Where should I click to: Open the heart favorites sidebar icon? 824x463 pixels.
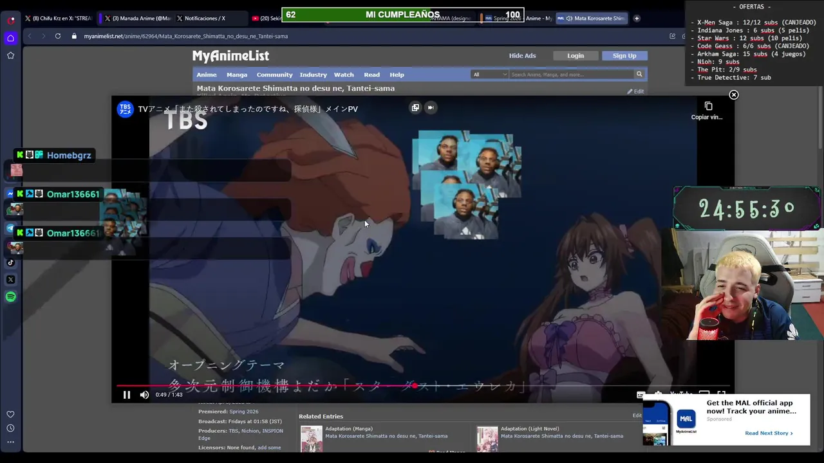11,414
